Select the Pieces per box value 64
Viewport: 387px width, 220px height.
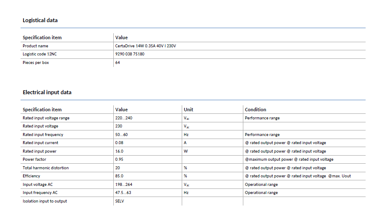pos(118,63)
